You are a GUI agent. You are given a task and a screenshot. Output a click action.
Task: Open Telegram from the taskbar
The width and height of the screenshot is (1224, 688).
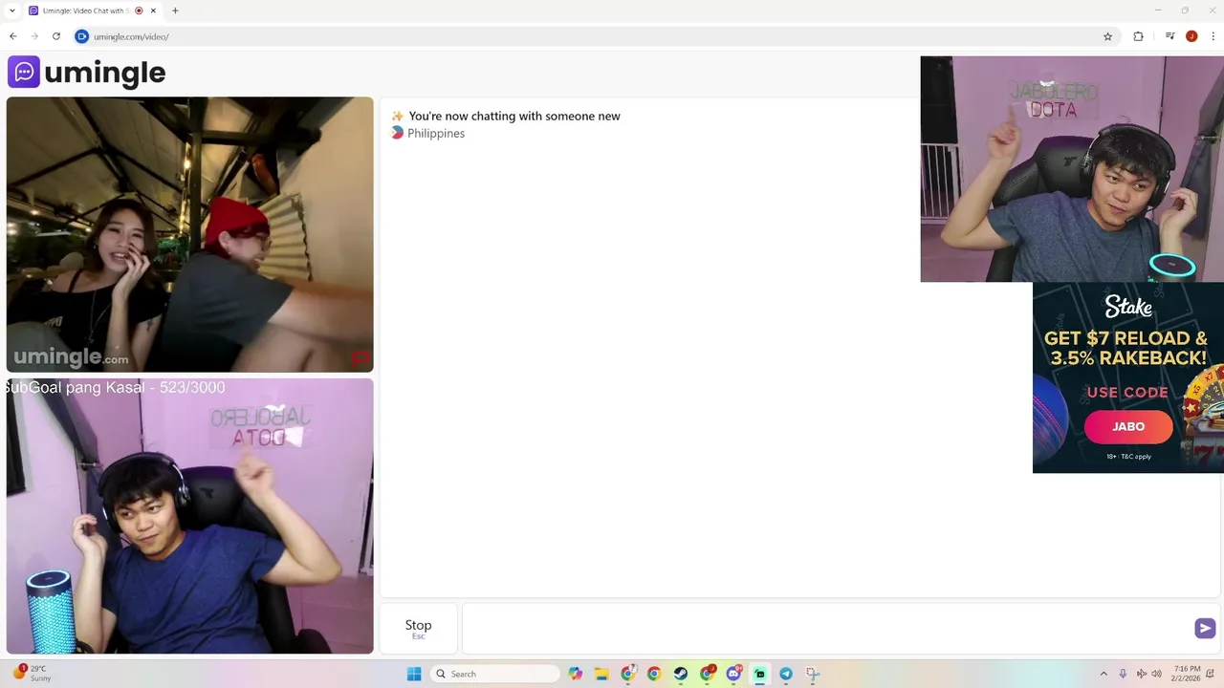[x=786, y=674]
